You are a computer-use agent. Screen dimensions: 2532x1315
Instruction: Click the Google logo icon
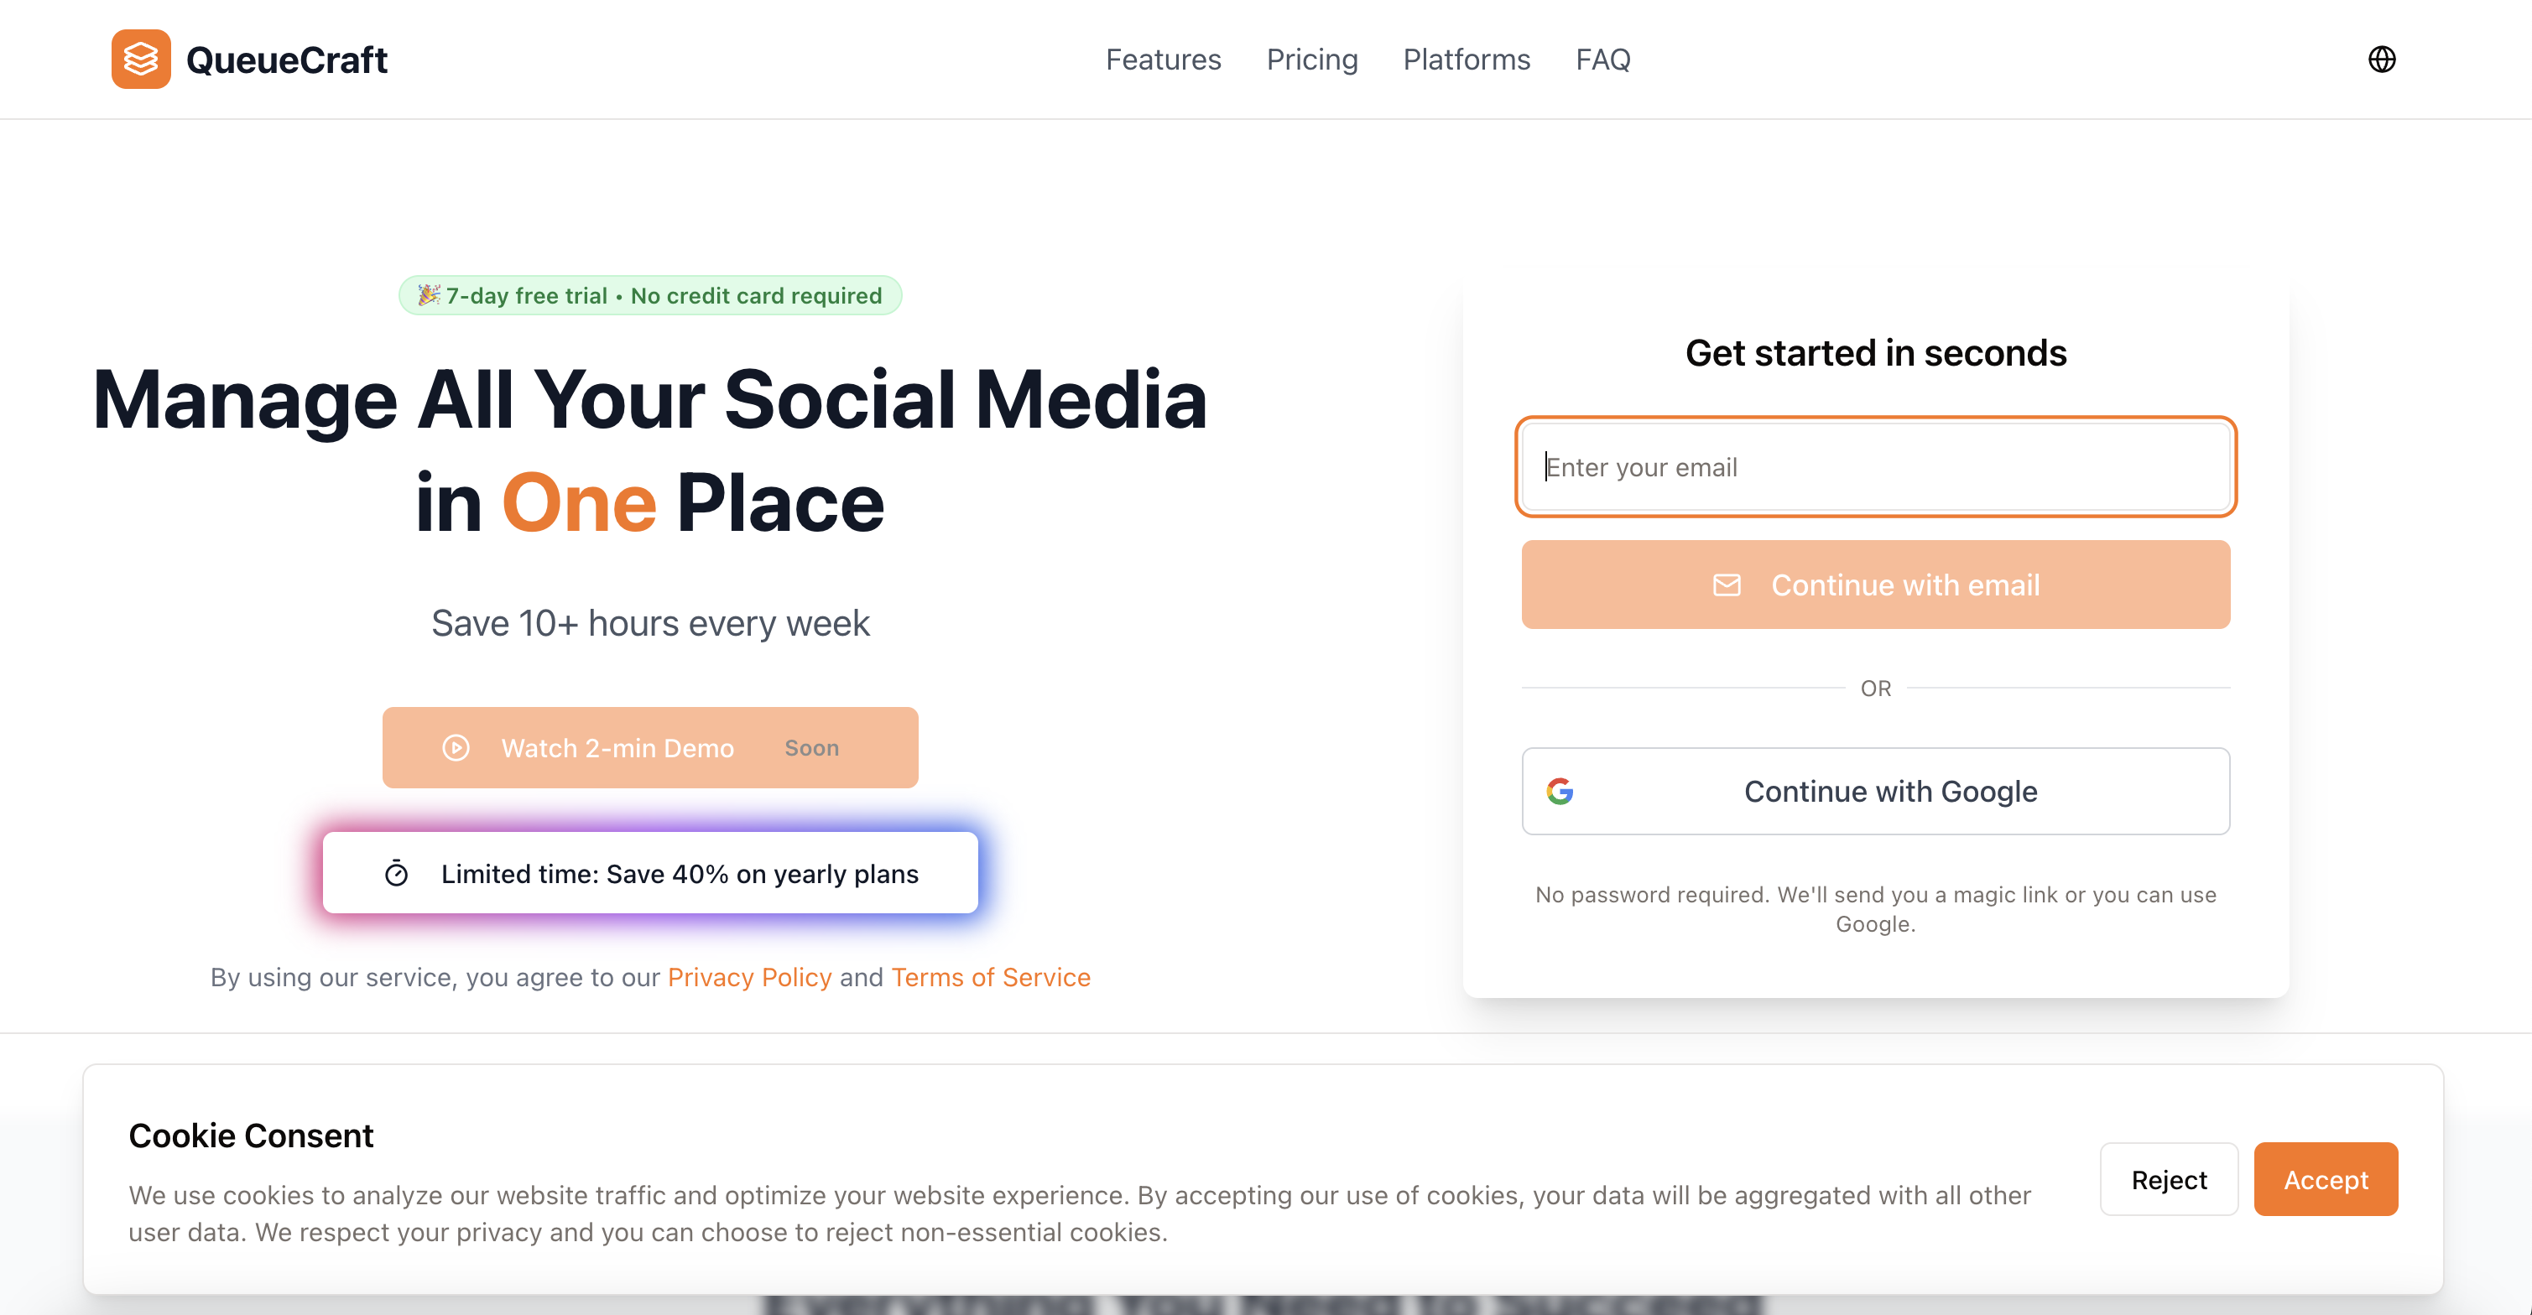point(1560,791)
